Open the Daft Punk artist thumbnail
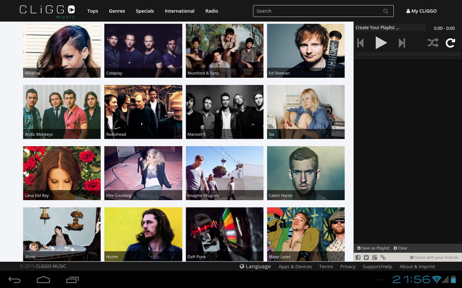462x288 pixels. coord(224,234)
